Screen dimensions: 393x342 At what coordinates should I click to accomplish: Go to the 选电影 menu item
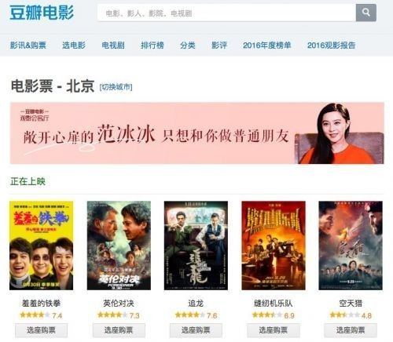point(74,45)
